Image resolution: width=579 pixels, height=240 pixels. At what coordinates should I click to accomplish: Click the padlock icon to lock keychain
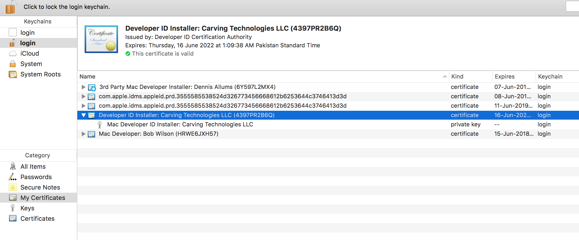point(11,7)
